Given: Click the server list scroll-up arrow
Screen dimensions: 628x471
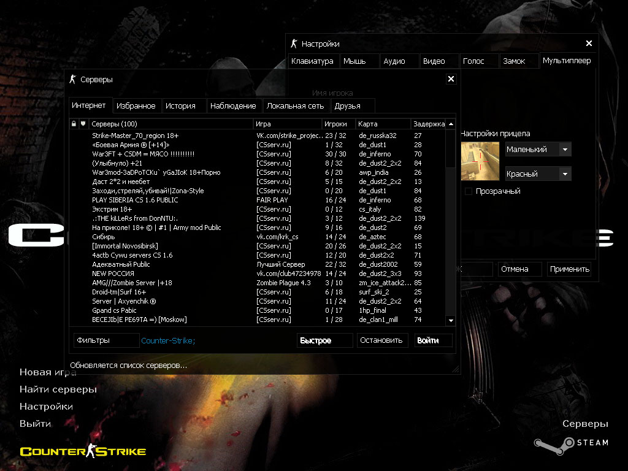Looking at the screenshot, I should pos(451,124).
